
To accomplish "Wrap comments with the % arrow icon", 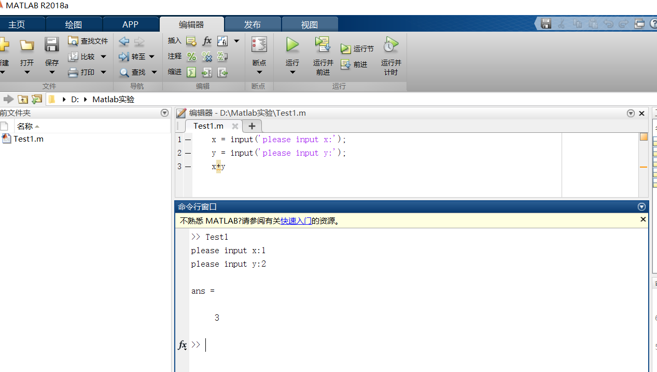I will pyautogui.click(x=222, y=57).
